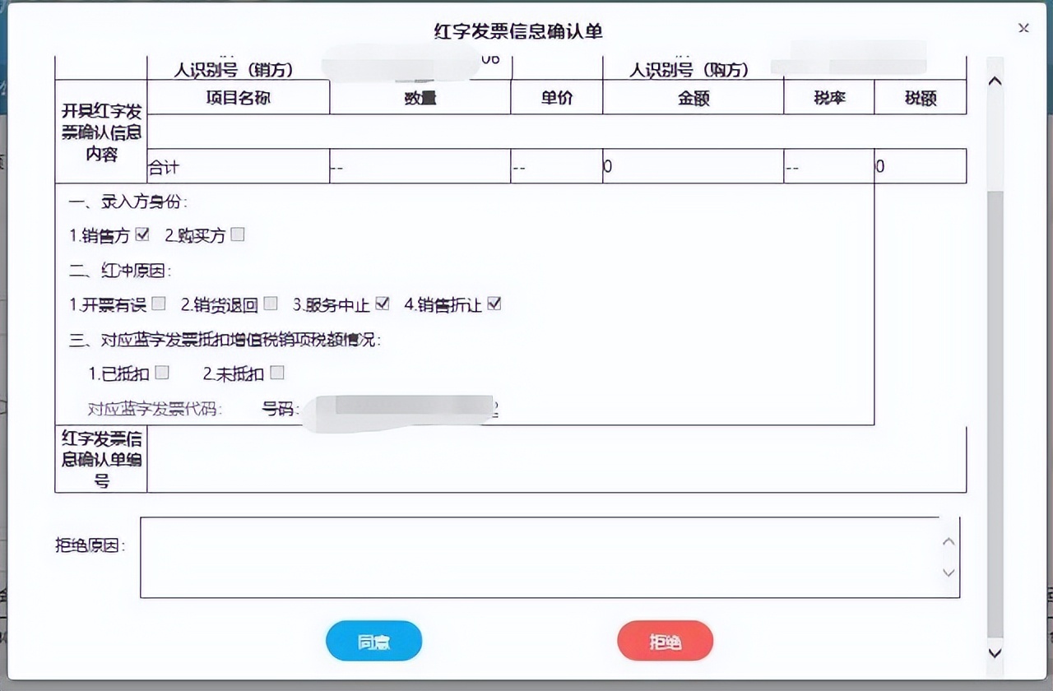Click the red 拒绝 reject button
Viewport: 1053px width, 691px height.
click(665, 641)
